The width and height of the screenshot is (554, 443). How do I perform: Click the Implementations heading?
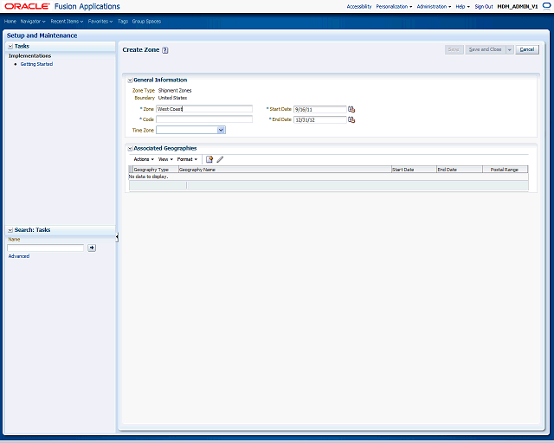click(x=29, y=56)
